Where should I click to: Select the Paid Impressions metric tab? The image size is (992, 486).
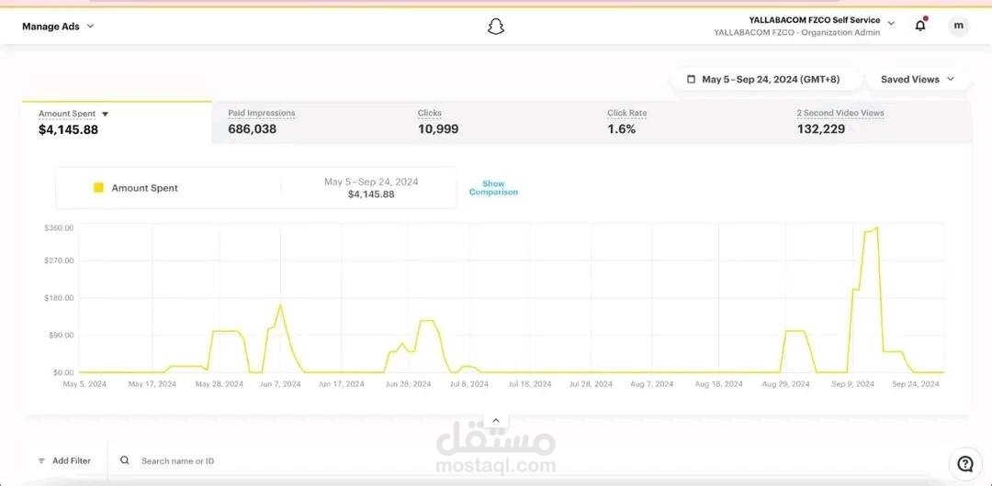[306, 122]
